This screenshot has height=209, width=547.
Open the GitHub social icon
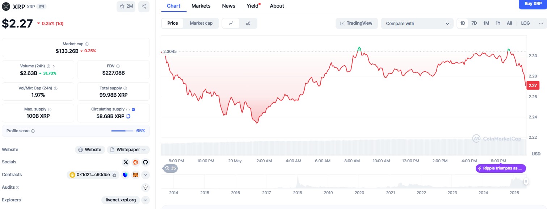(145, 162)
